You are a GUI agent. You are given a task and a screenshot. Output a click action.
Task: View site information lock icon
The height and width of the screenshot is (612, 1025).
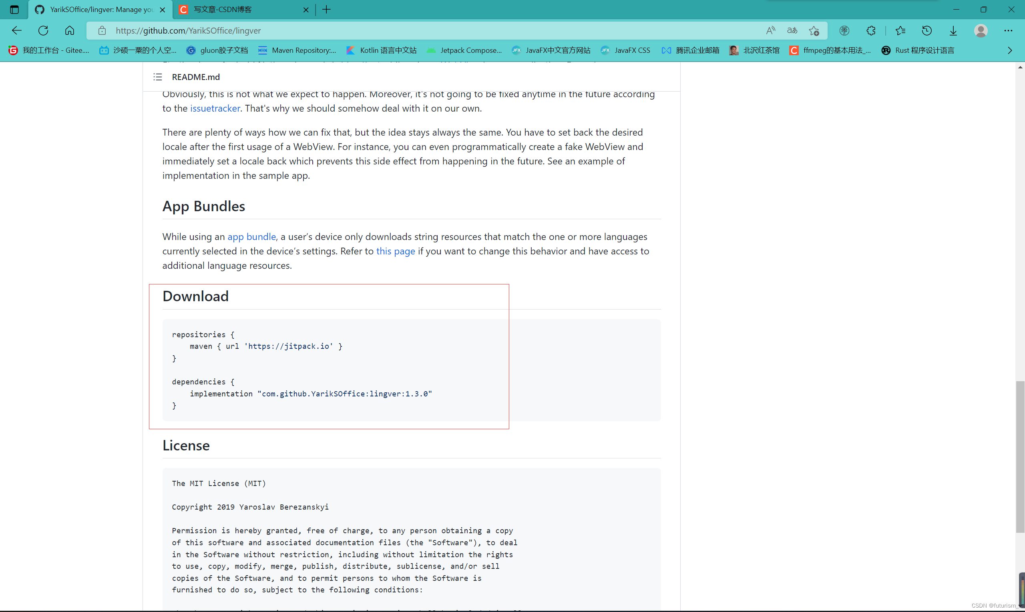(x=102, y=30)
